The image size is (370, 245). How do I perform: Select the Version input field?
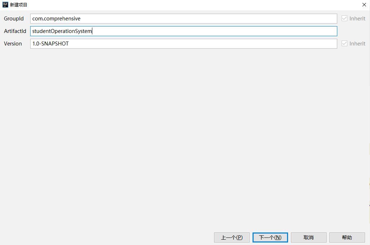[x=184, y=44]
